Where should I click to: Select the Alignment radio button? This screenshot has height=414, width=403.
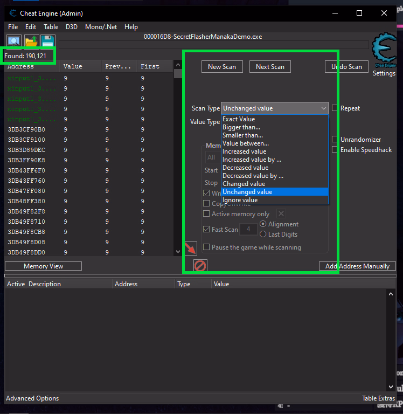coord(263,224)
